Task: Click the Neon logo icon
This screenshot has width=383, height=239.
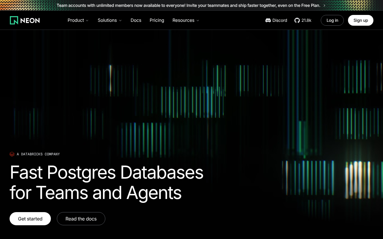Action: click(x=14, y=20)
